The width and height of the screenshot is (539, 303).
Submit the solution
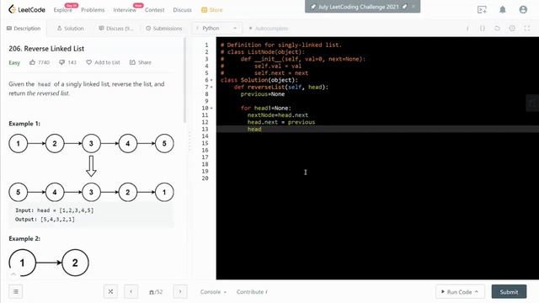click(x=509, y=292)
